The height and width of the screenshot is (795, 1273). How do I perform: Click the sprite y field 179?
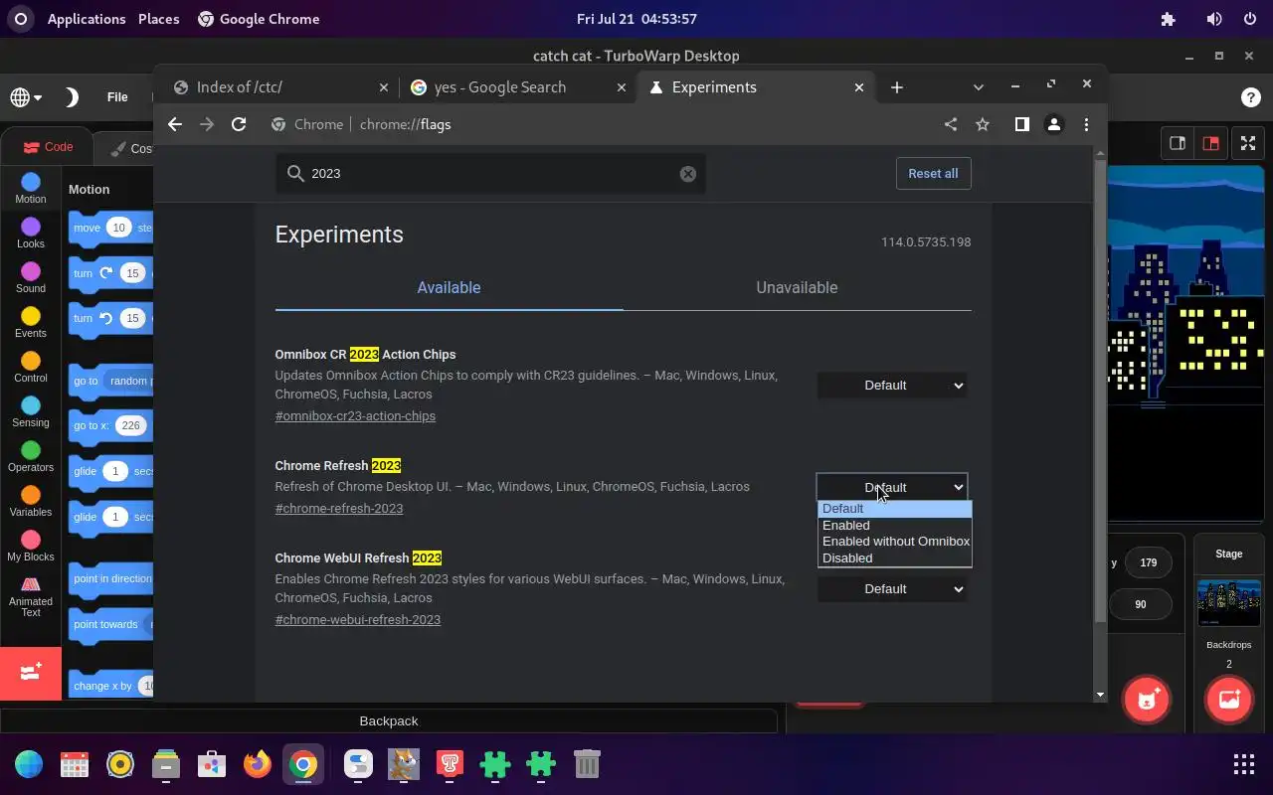click(1149, 562)
